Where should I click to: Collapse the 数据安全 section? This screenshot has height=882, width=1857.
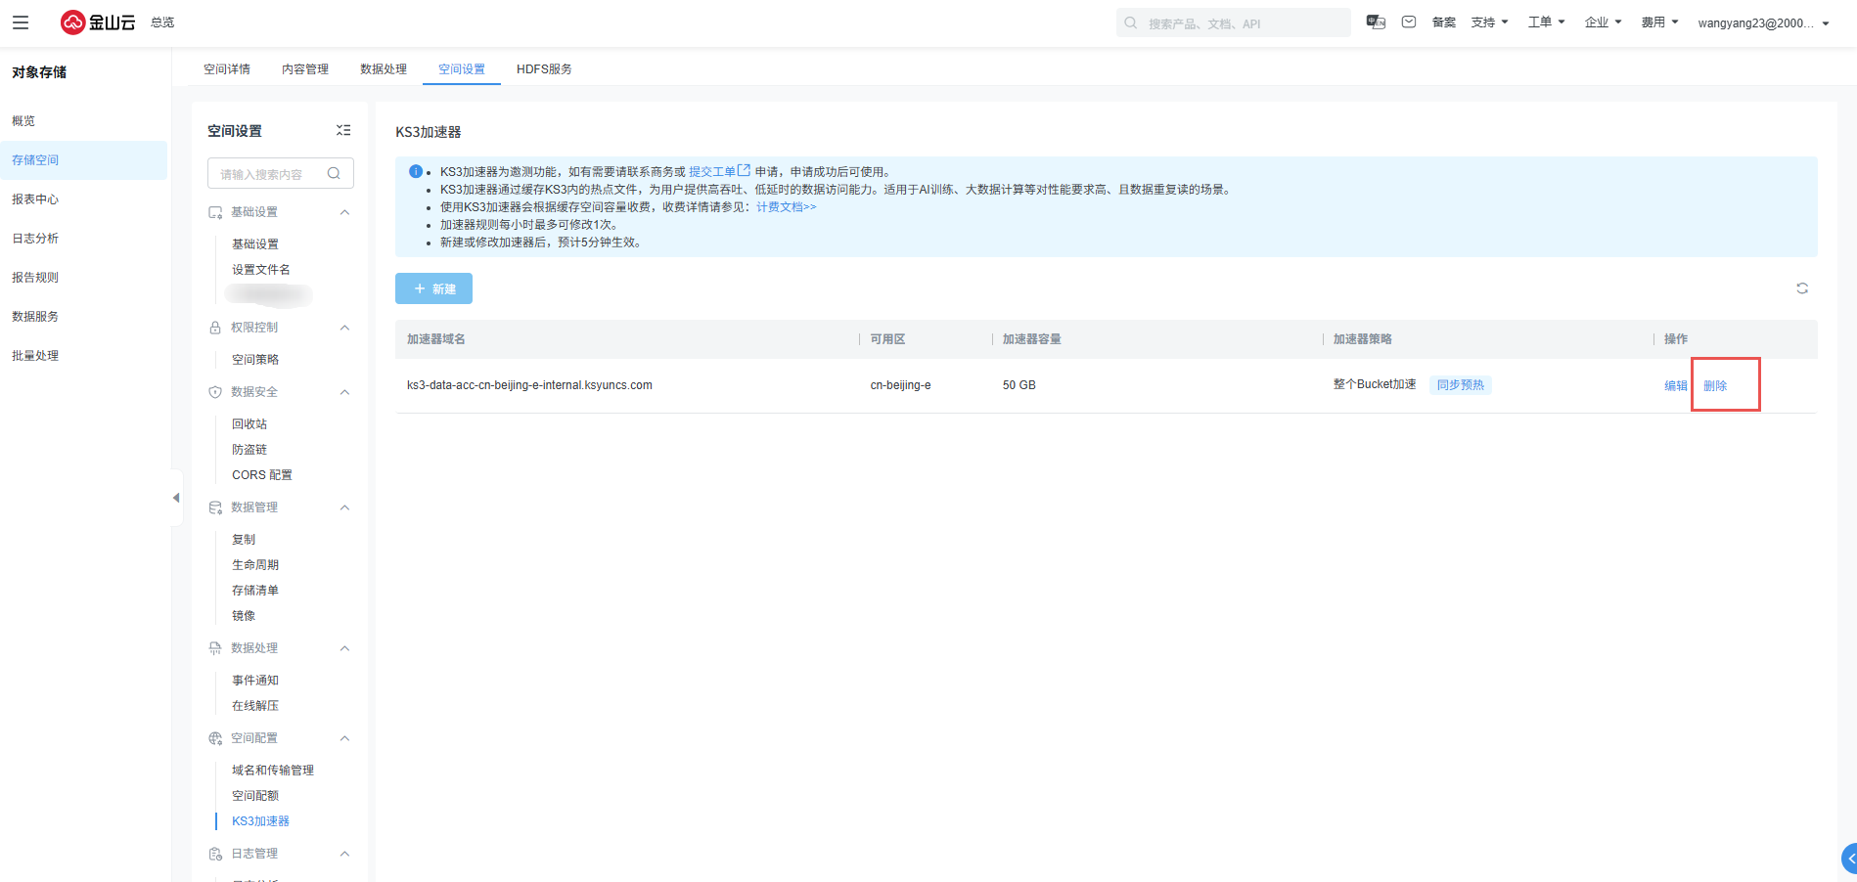click(x=344, y=392)
